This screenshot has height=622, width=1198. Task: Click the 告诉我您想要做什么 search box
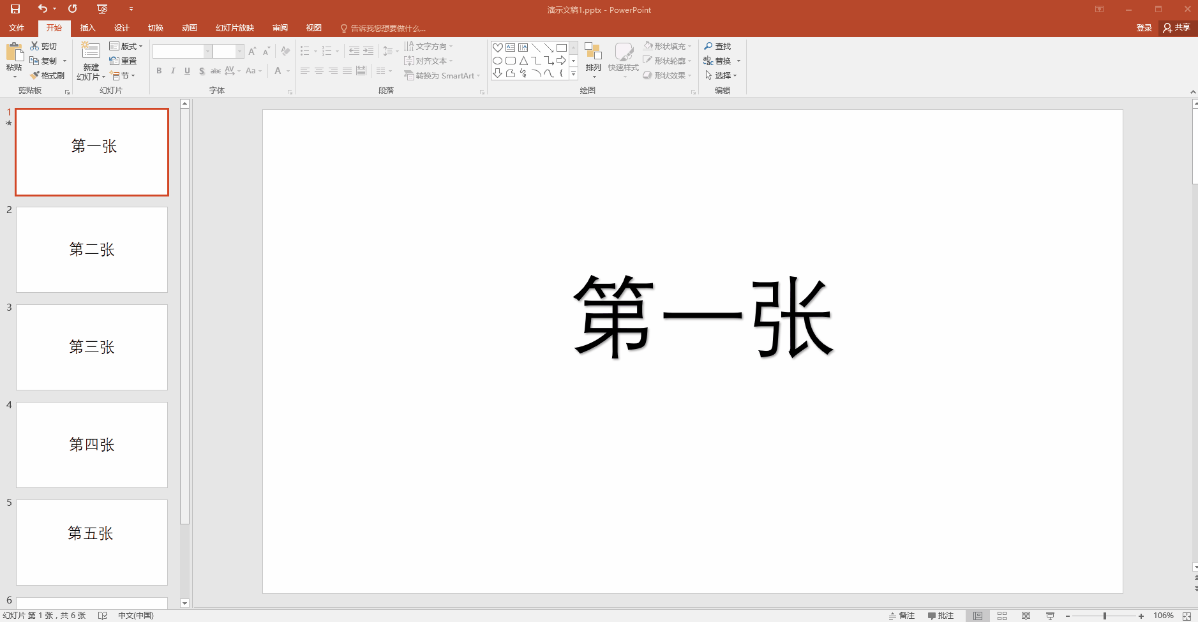pos(383,28)
